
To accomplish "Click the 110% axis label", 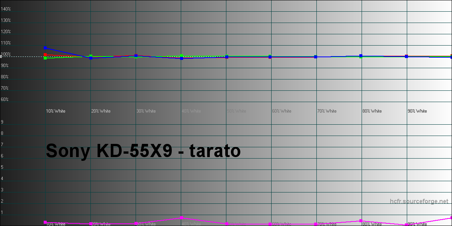I will click(6, 43).
